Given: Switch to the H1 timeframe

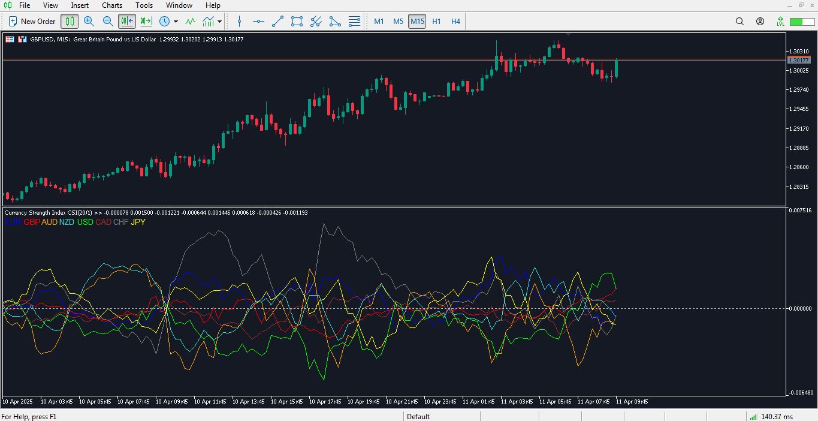Looking at the screenshot, I should (436, 21).
